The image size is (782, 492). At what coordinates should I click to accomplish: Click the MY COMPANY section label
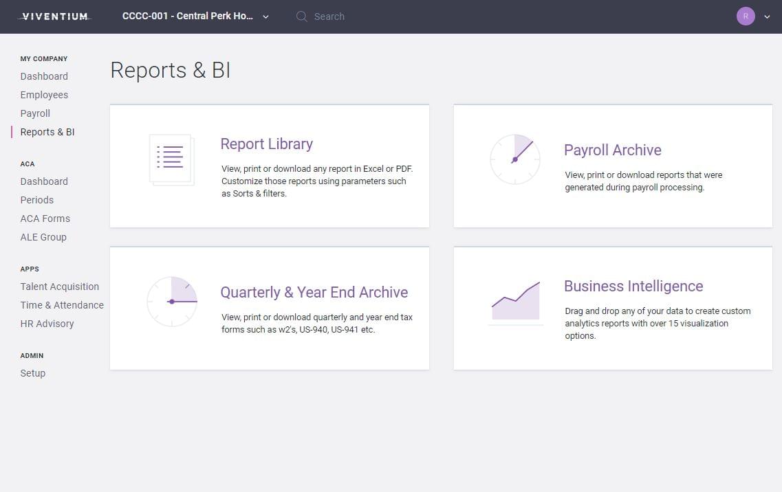click(44, 59)
